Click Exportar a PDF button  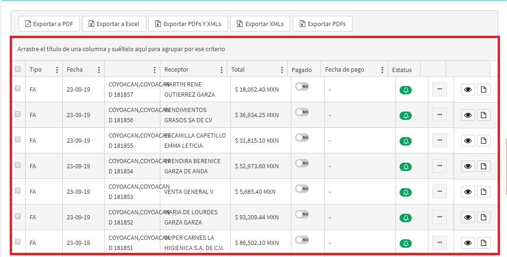[49, 24]
